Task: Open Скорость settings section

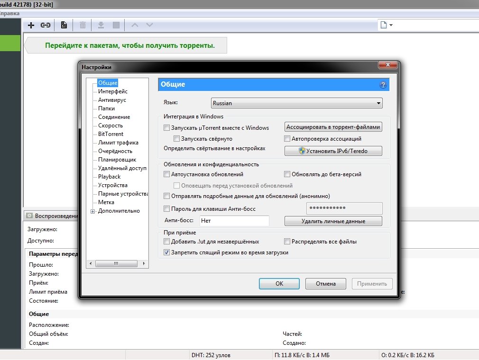Action: coord(111,126)
